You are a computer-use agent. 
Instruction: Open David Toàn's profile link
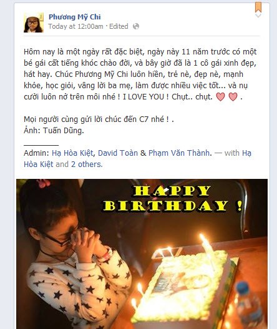[x=118, y=153]
